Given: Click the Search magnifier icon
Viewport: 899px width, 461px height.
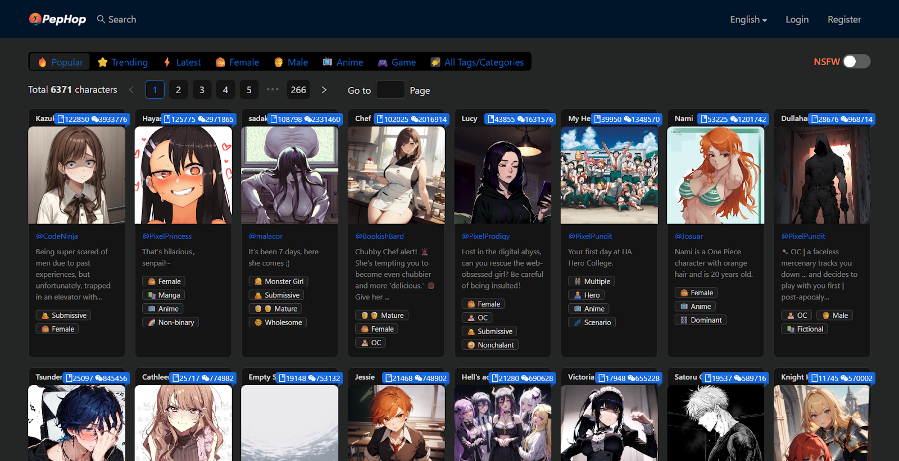Looking at the screenshot, I should pyautogui.click(x=101, y=19).
